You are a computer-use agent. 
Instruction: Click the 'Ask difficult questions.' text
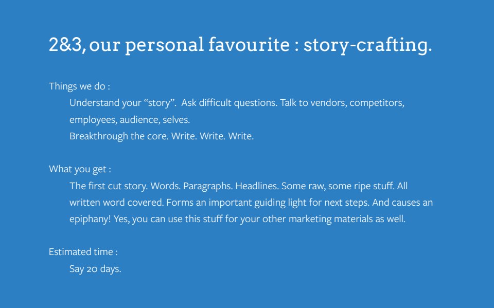(229, 103)
